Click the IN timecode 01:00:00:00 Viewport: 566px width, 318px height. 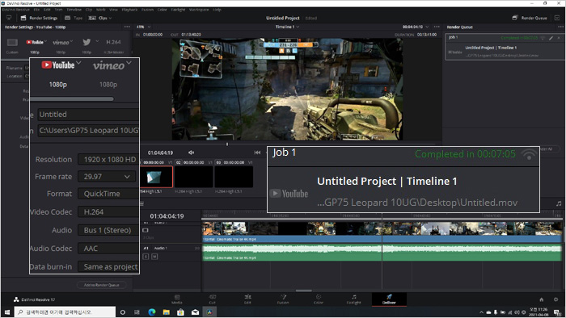click(x=153, y=35)
